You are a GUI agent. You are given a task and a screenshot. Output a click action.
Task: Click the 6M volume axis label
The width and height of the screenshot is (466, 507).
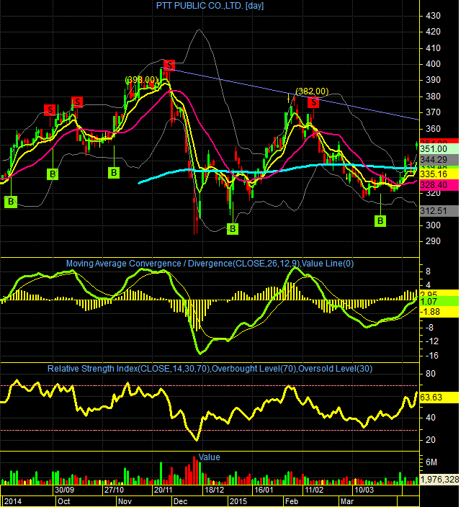pos(431,462)
